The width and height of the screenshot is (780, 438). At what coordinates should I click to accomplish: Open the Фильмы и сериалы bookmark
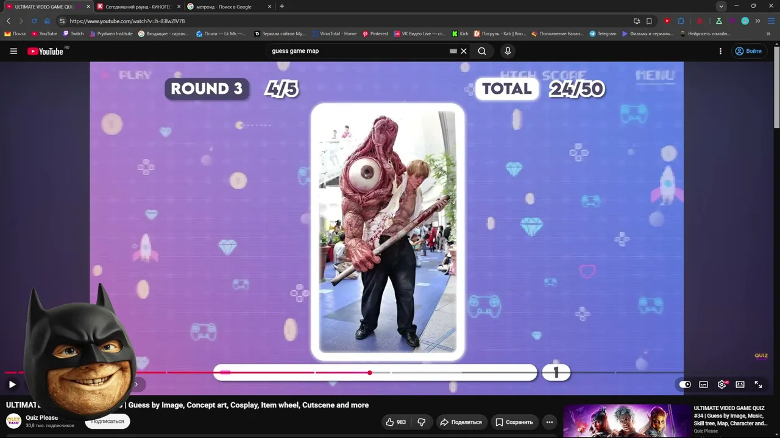point(648,33)
